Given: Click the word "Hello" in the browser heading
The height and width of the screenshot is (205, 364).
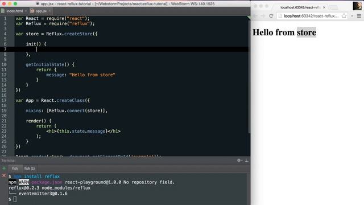Looking at the screenshot, I should 262,32.
